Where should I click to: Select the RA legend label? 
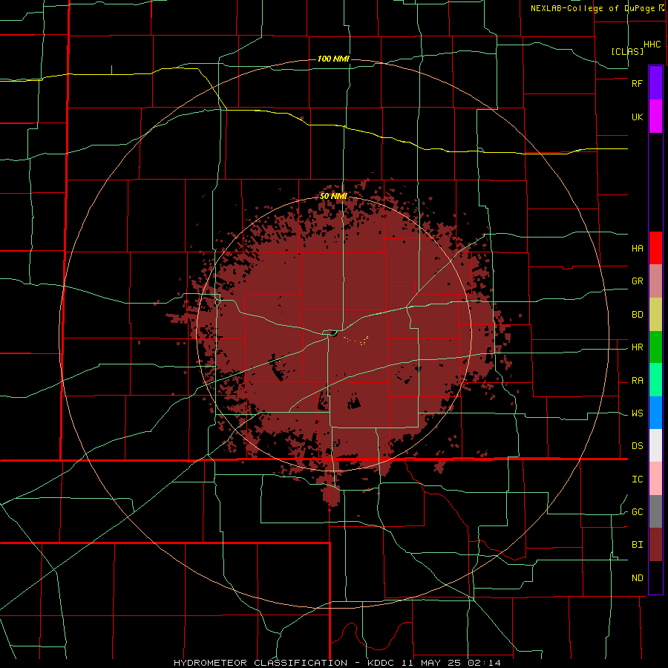(x=637, y=381)
